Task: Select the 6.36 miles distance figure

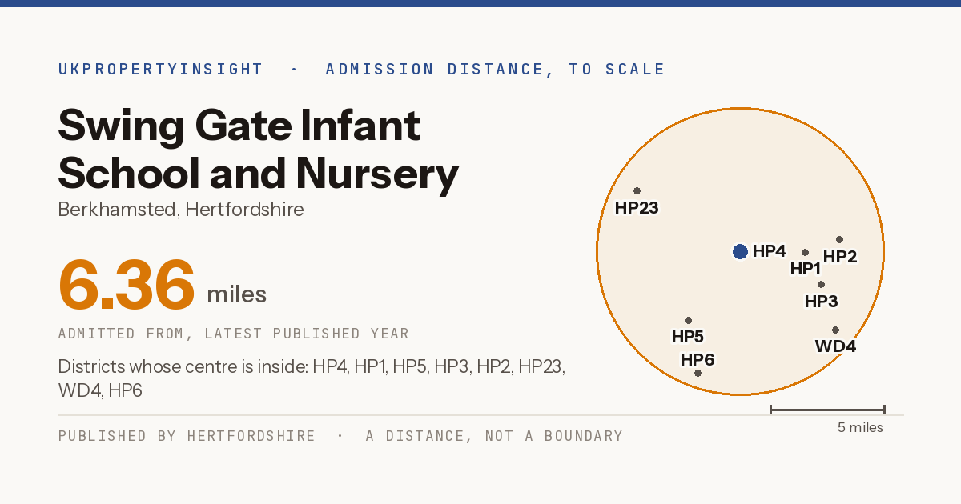Action: pos(163,285)
